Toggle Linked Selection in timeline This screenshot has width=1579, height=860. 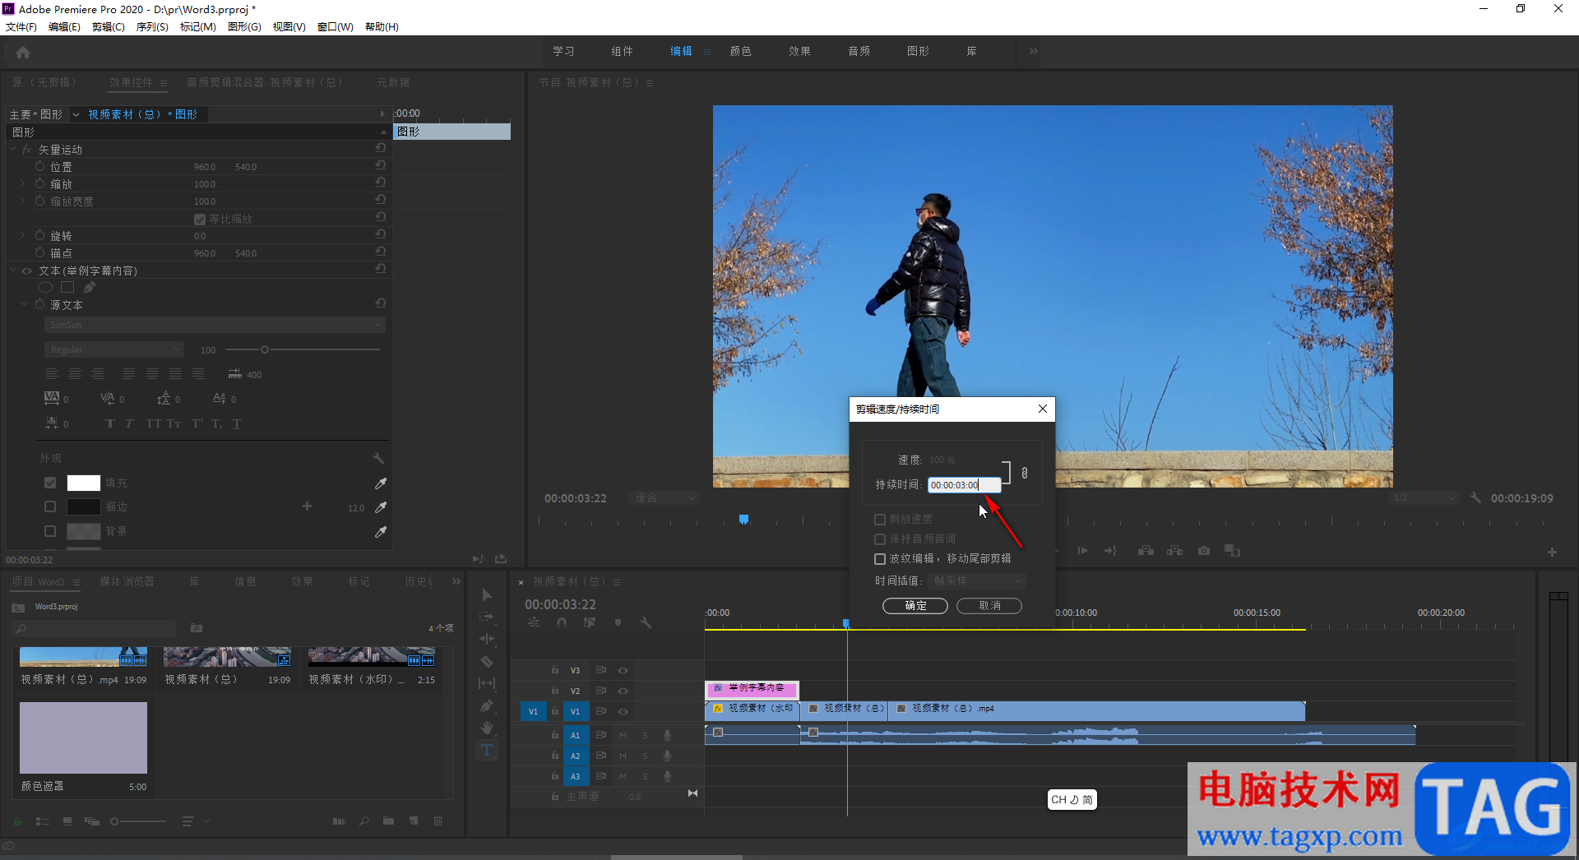click(x=590, y=623)
